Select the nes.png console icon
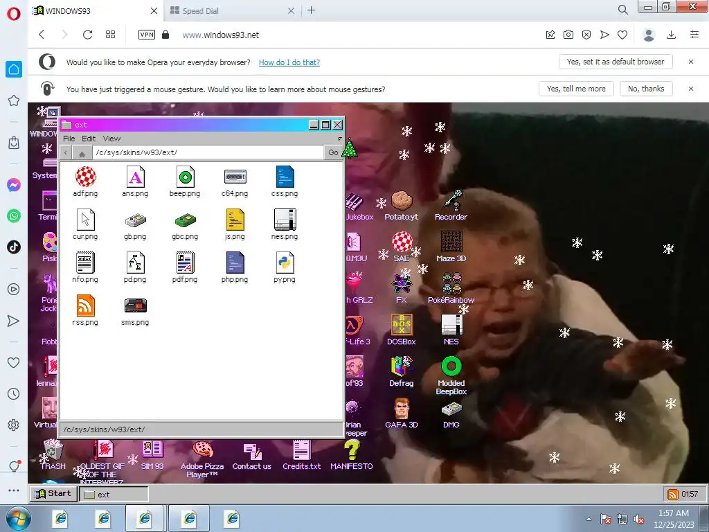Image resolution: width=709 pixels, height=532 pixels. 285,220
